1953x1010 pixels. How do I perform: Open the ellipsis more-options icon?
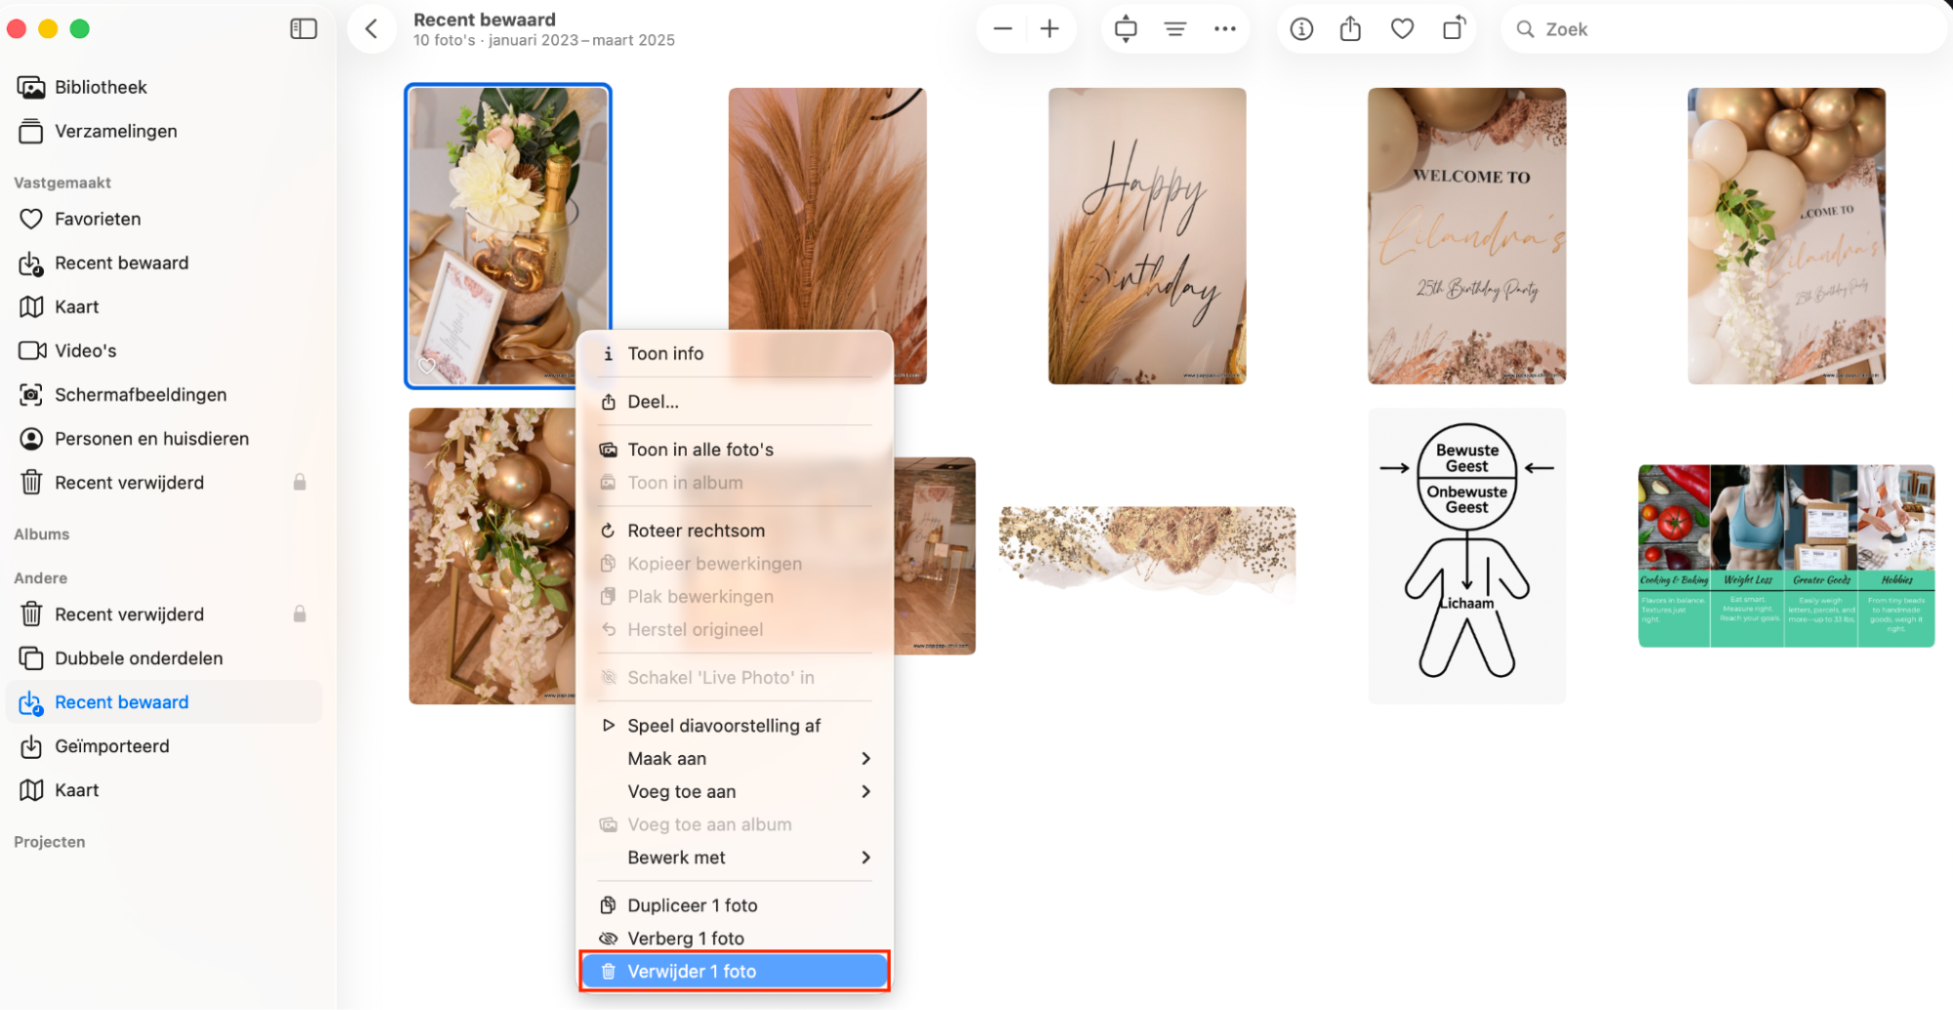click(x=1224, y=28)
